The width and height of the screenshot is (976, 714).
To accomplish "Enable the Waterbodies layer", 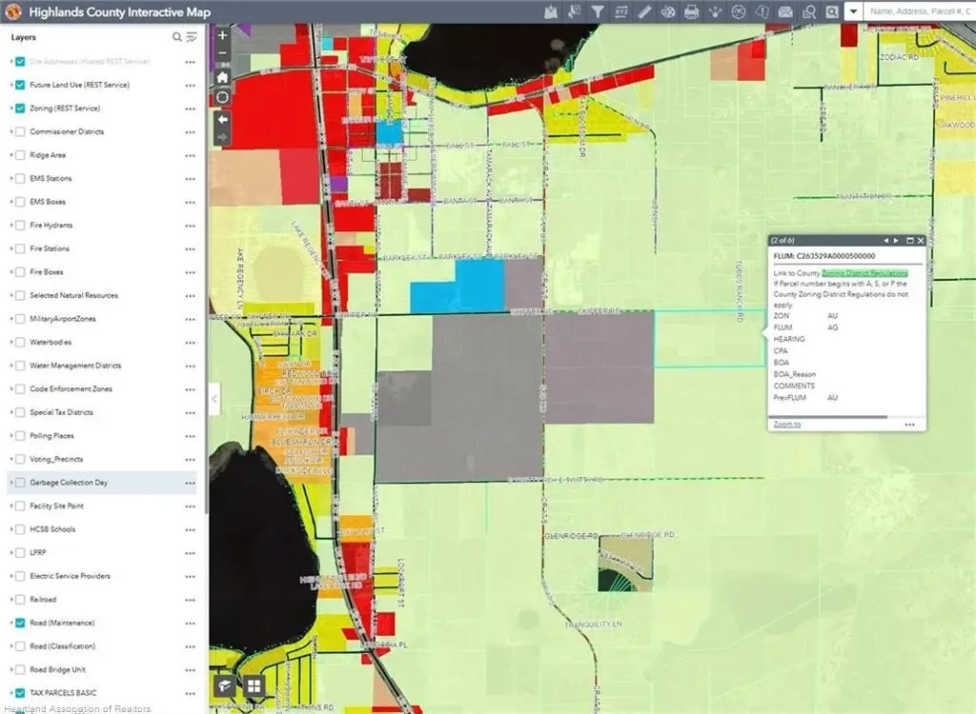I will click(20, 342).
